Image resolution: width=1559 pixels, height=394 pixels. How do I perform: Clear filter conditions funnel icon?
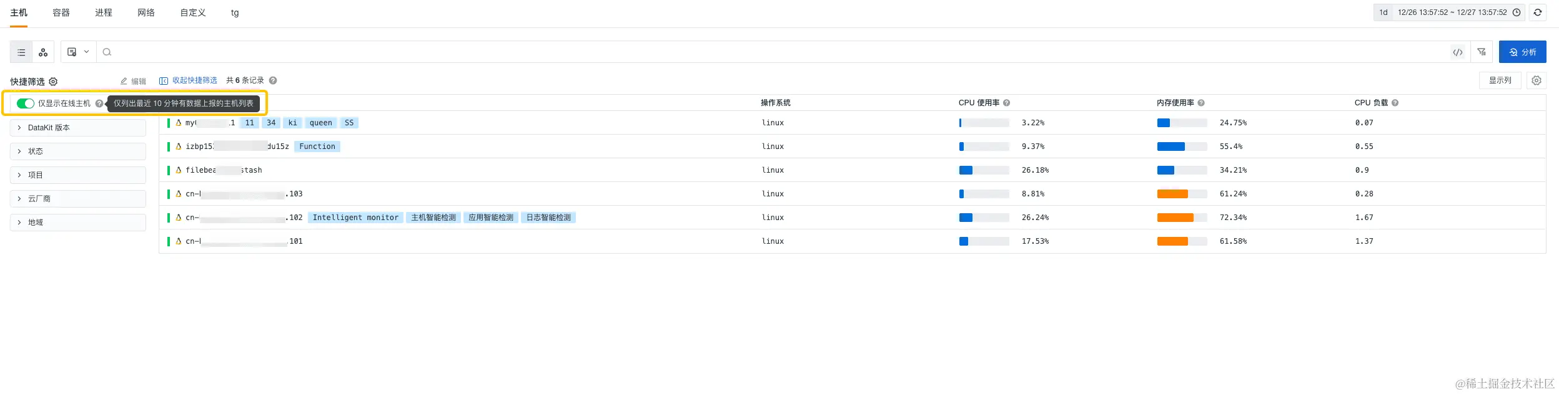(x=1482, y=52)
